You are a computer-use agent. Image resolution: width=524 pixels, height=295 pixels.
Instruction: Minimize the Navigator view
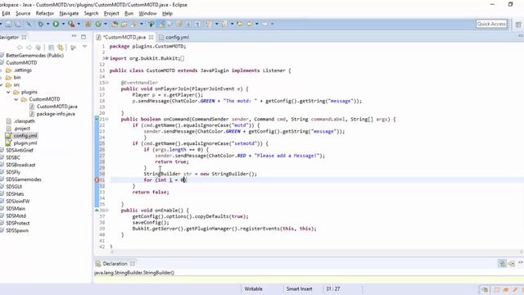[x=74, y=36]
